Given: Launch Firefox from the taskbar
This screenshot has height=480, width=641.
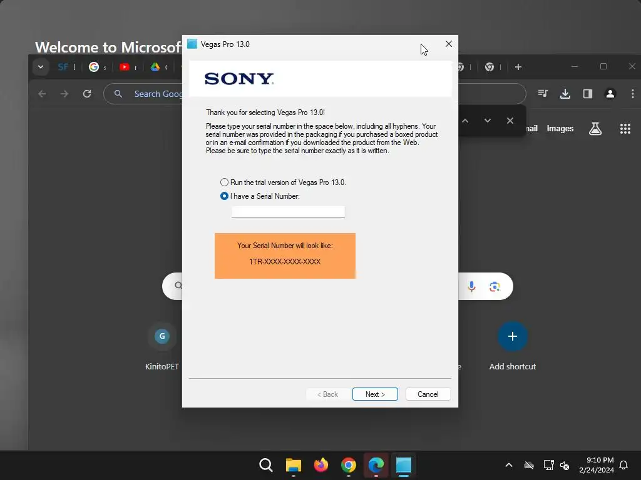Looking at the screenshot, I should pyautogui.click(x=321, y=465).
